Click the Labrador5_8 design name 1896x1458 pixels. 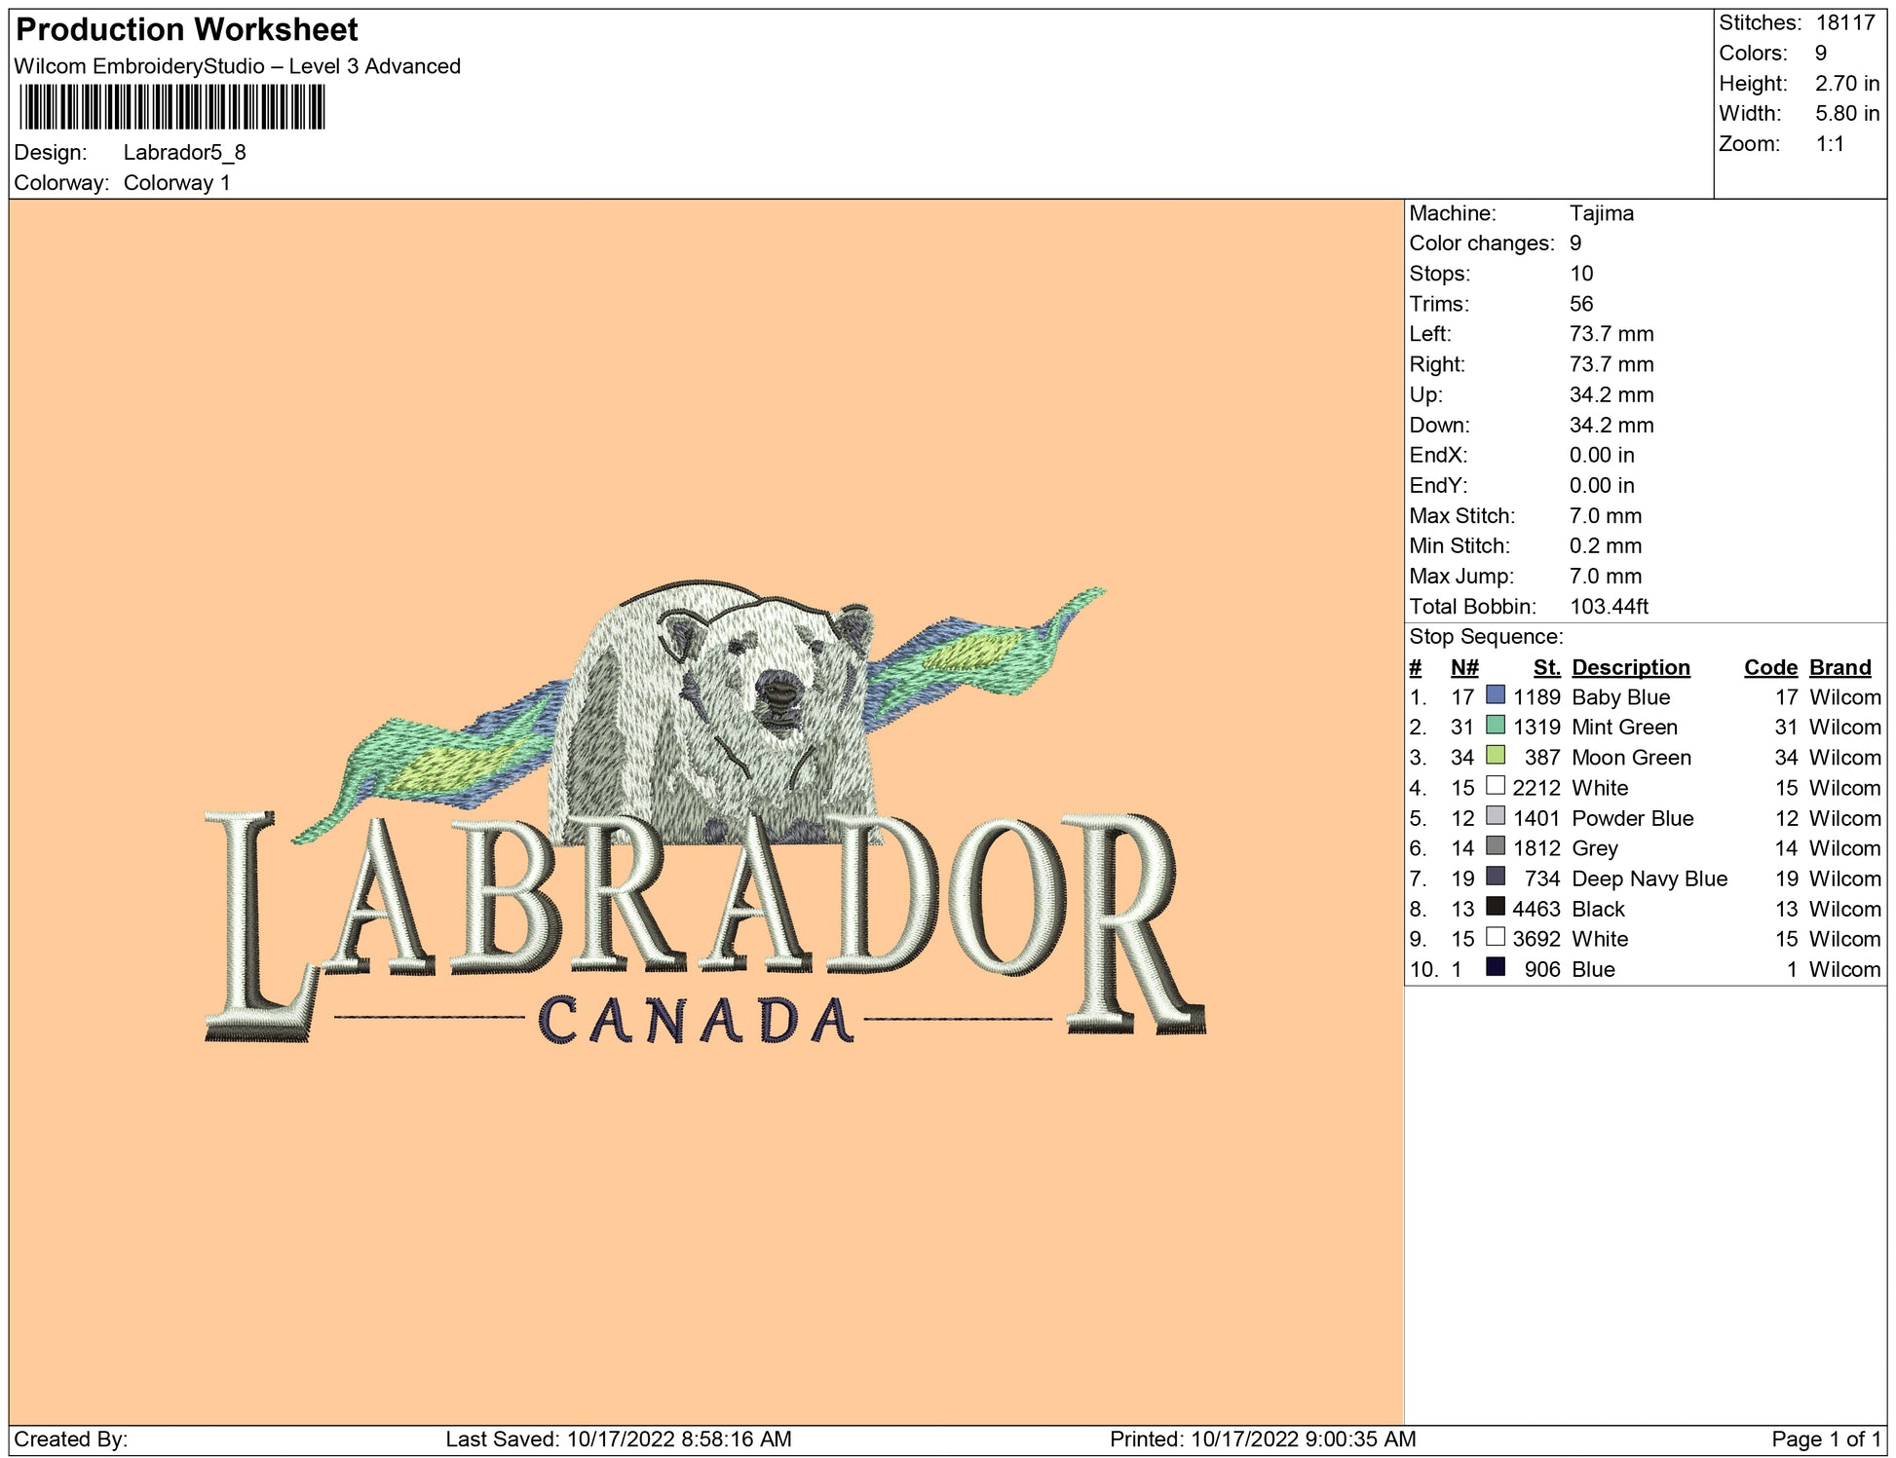pyautogui.click(x=184, y=152)
